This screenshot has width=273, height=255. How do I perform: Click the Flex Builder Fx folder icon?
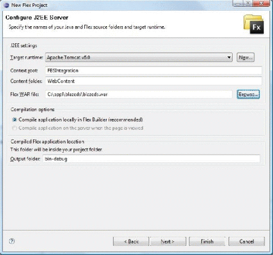point(254,24)
